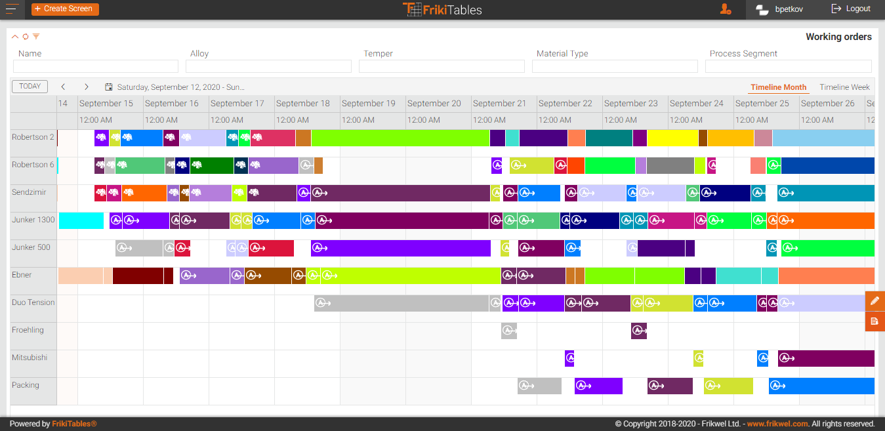Advance to next period with right arrow
This screenshot has width=885, height=431.
(x=86, y=87)
